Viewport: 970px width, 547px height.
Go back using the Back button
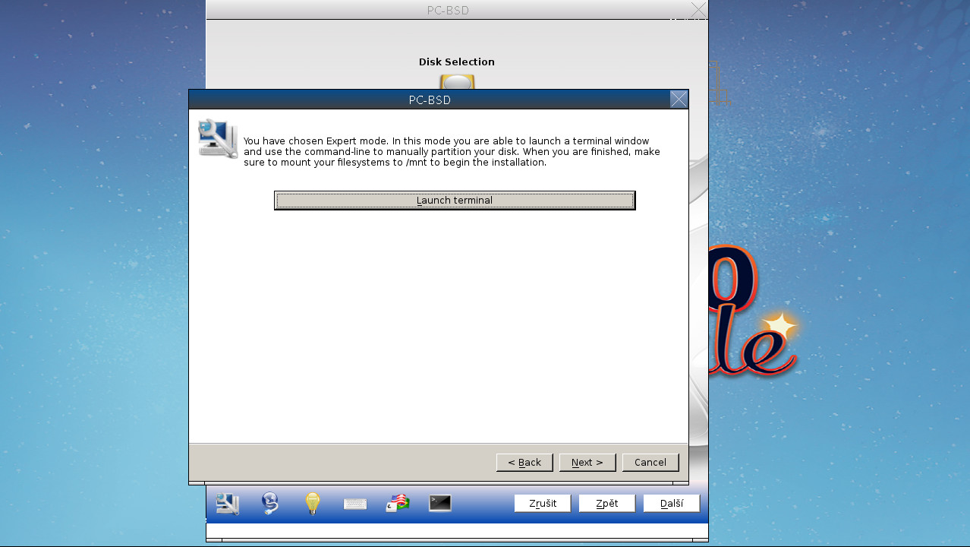(x=524, y=462)
